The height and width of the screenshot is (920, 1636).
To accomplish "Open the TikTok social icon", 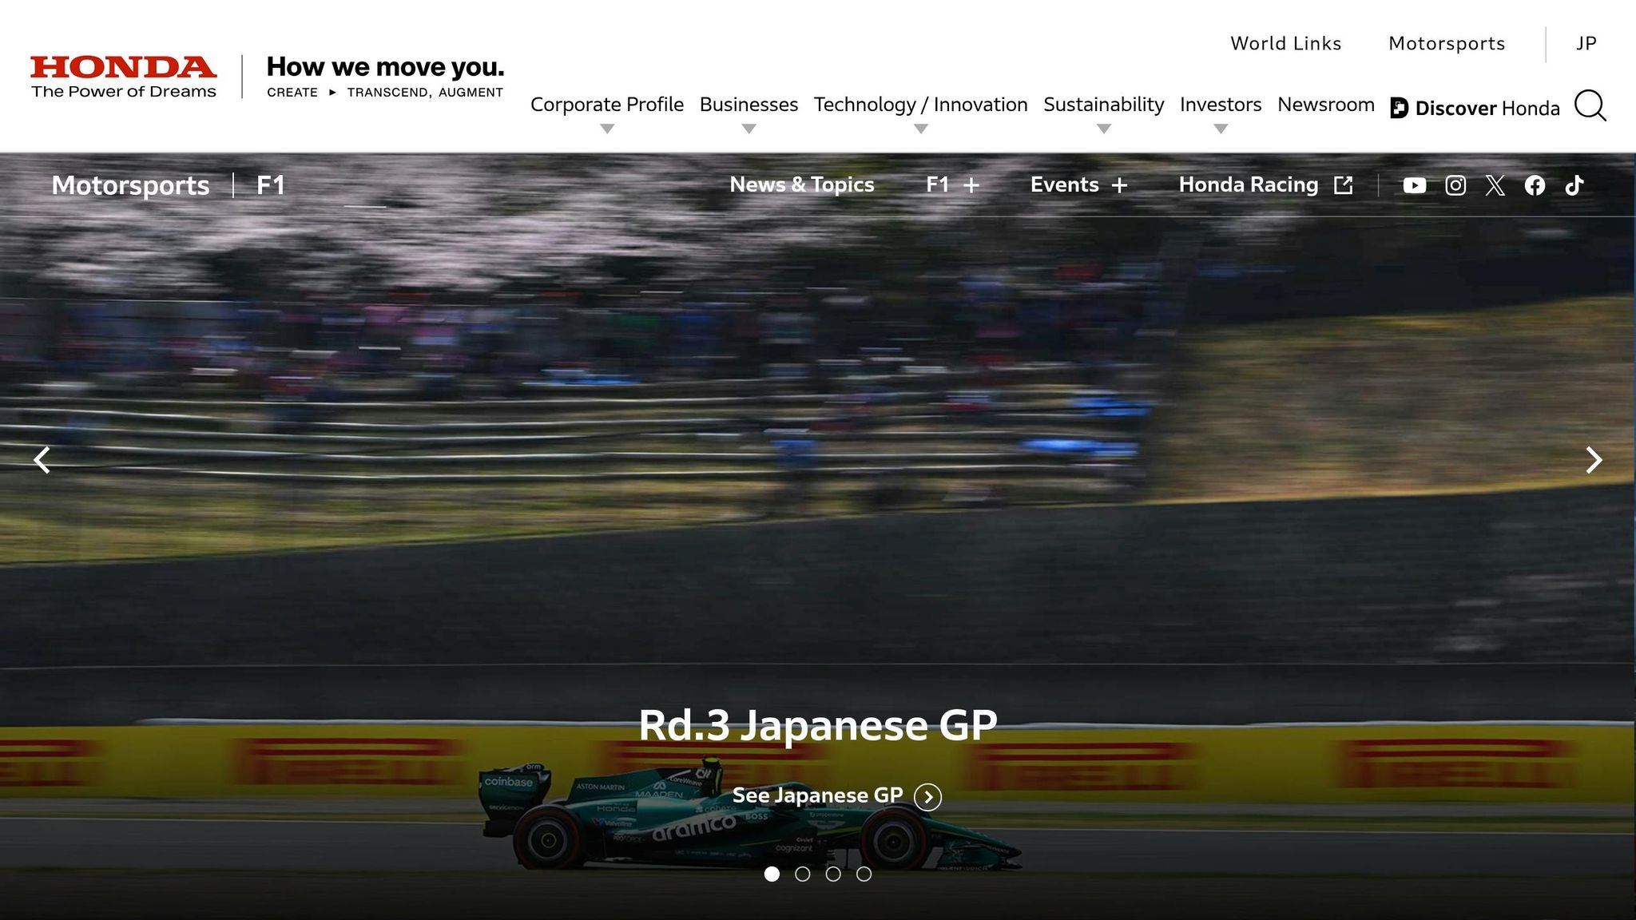I will 1574,185.
